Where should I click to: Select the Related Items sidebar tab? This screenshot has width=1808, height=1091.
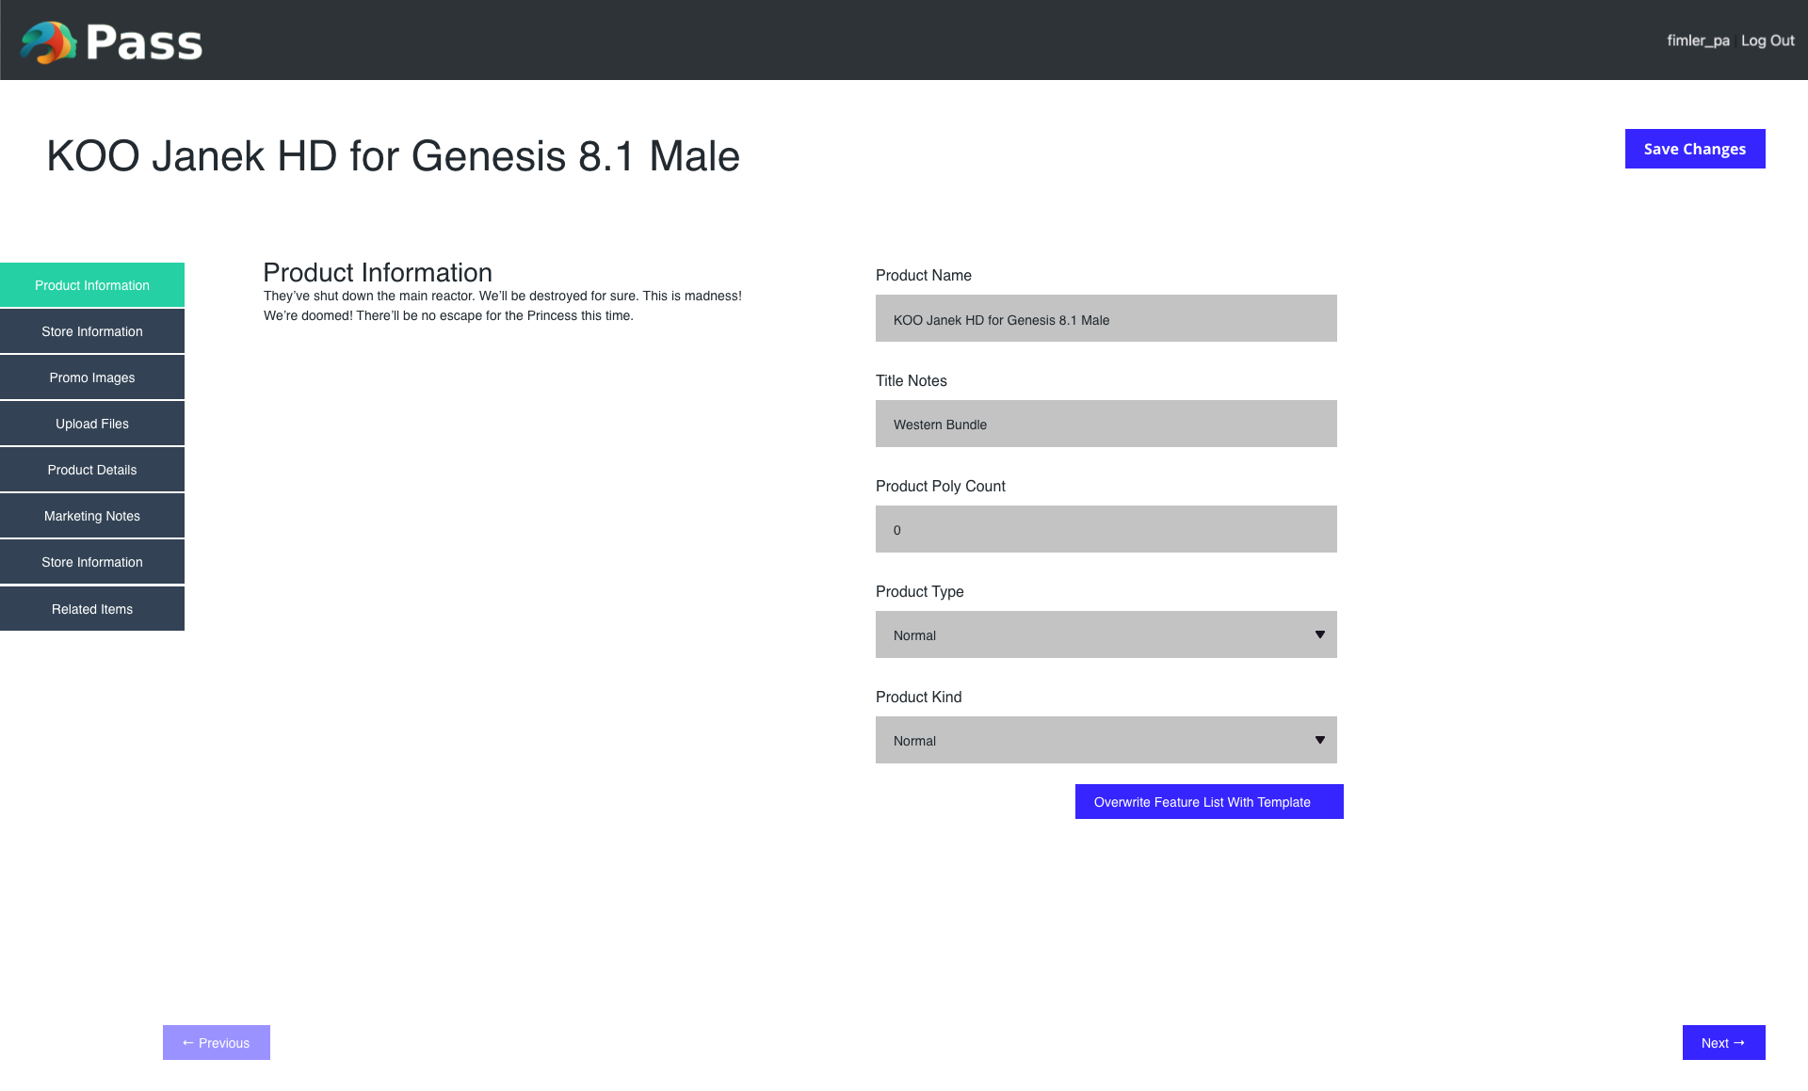tap(92, 609)
